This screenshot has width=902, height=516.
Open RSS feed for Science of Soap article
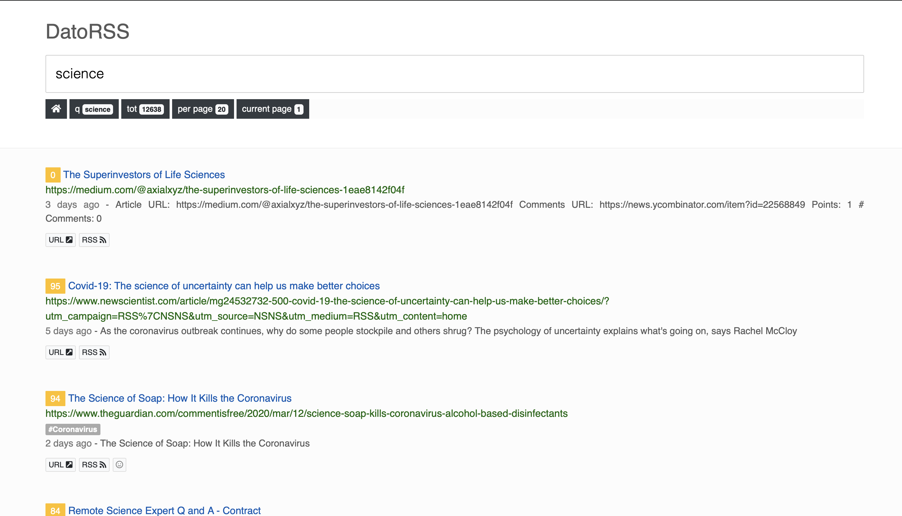(x=94, y=465)
